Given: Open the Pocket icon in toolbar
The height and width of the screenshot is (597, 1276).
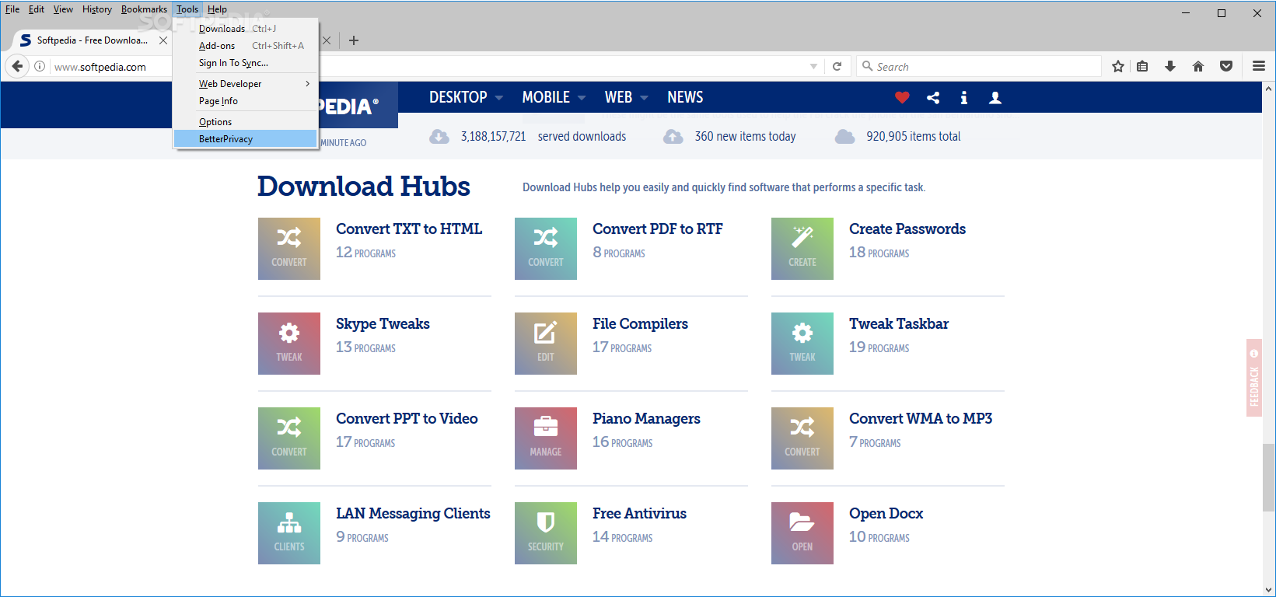Looking at the screenshot, I should click(x=1226, y=67).
